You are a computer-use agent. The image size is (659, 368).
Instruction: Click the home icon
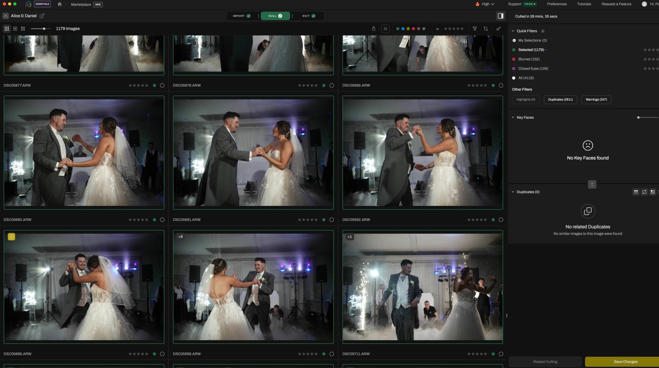pyautogui.click(x=59, y=4)
